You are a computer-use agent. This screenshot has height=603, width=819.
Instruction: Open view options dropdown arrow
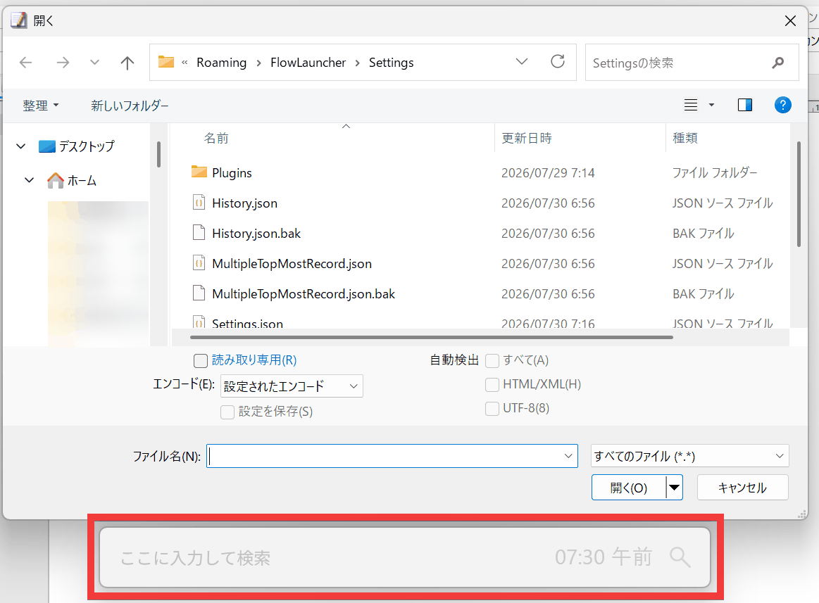711,106
